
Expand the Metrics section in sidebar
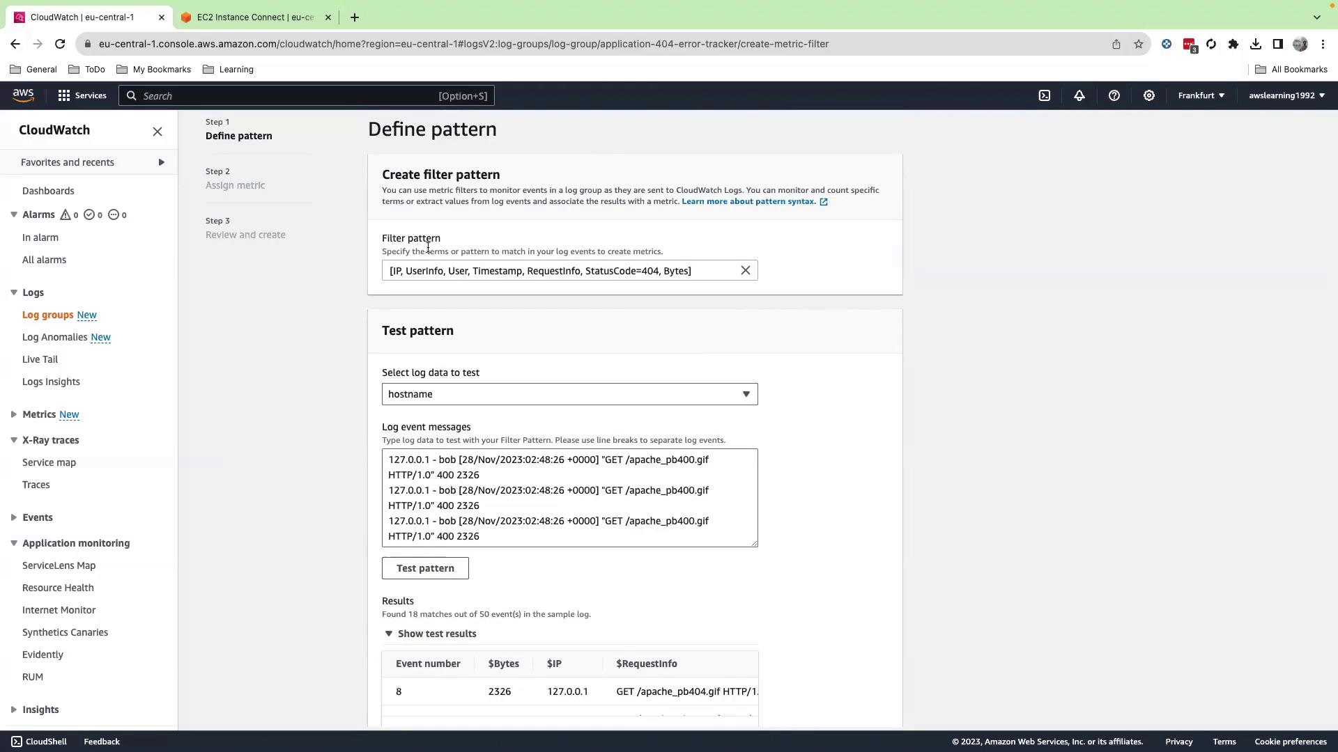(14, 414)
